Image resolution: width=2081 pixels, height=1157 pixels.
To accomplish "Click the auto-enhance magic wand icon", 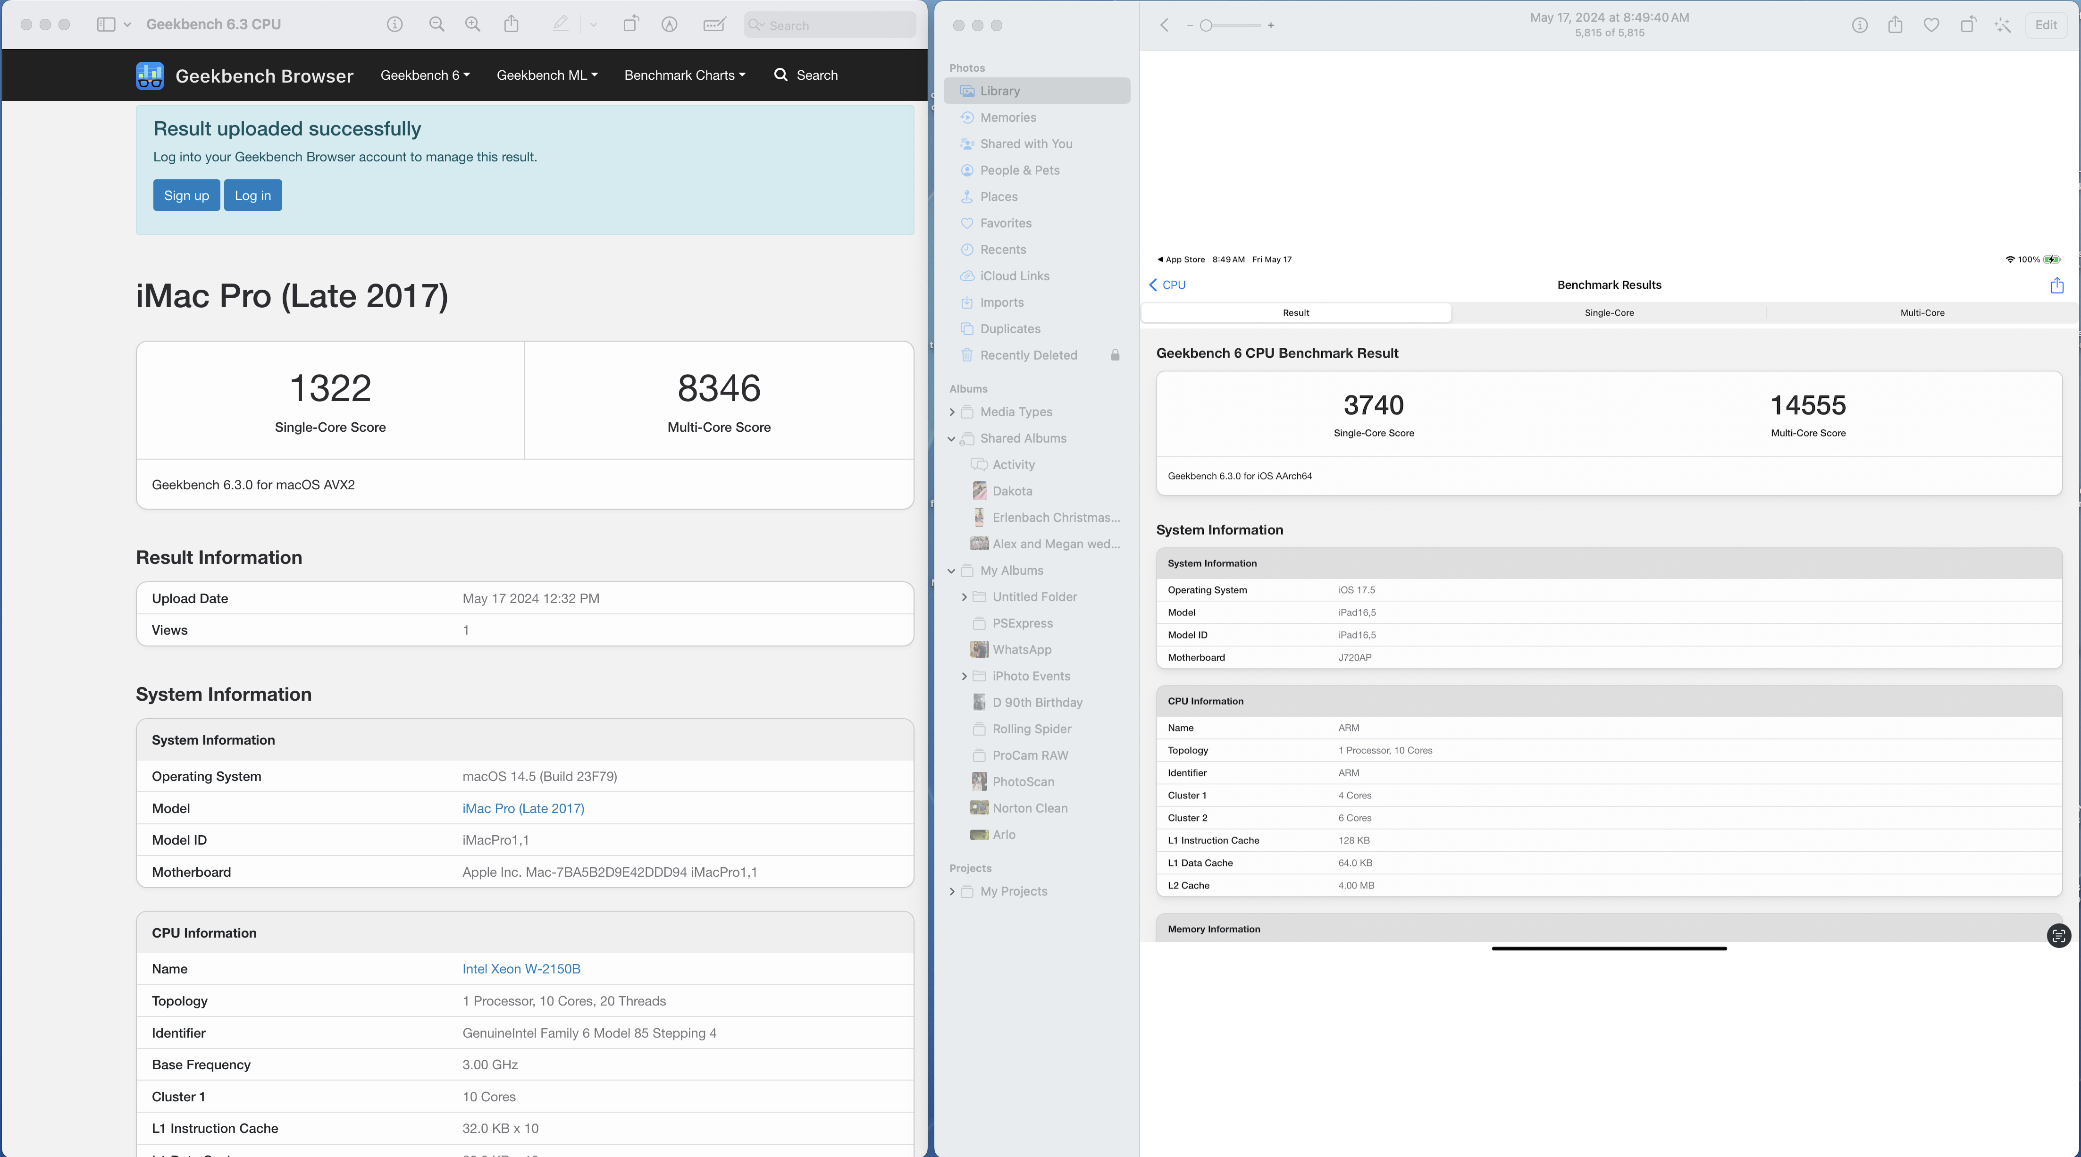I will pos(2003,25).
